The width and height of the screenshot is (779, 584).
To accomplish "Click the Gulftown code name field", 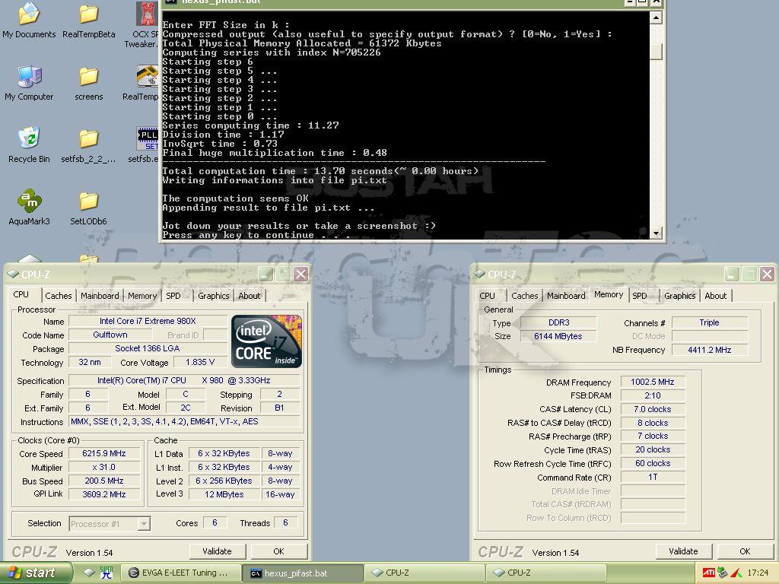I will click(x=110, y=335).
